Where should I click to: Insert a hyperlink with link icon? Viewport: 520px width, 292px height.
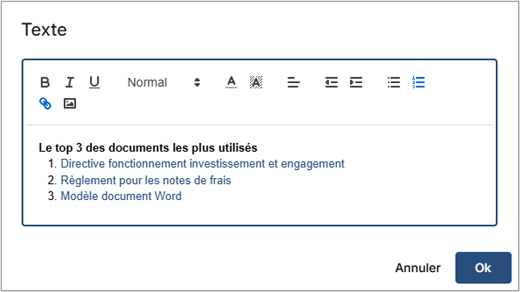tap(45, 104)
